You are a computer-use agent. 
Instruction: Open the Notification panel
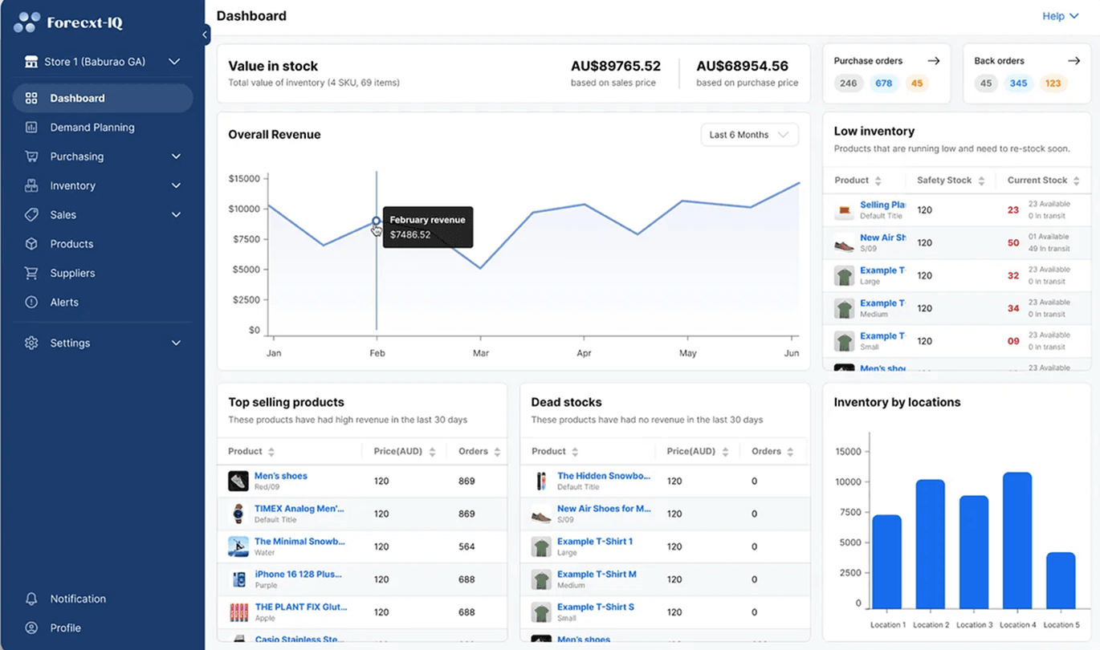point(77,599)
